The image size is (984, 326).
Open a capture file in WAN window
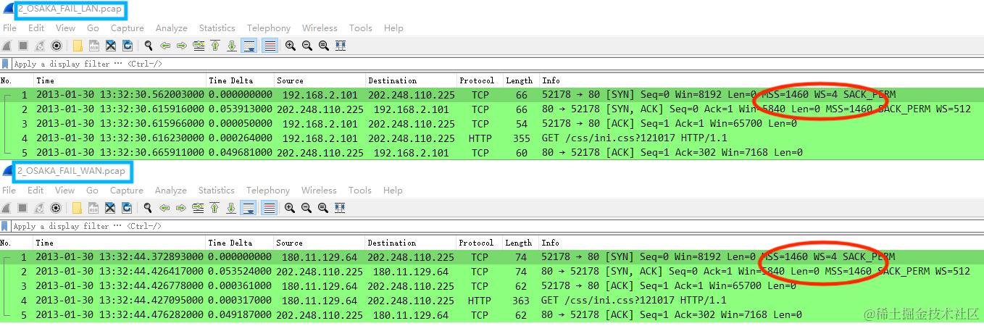[x=78, y=208]
